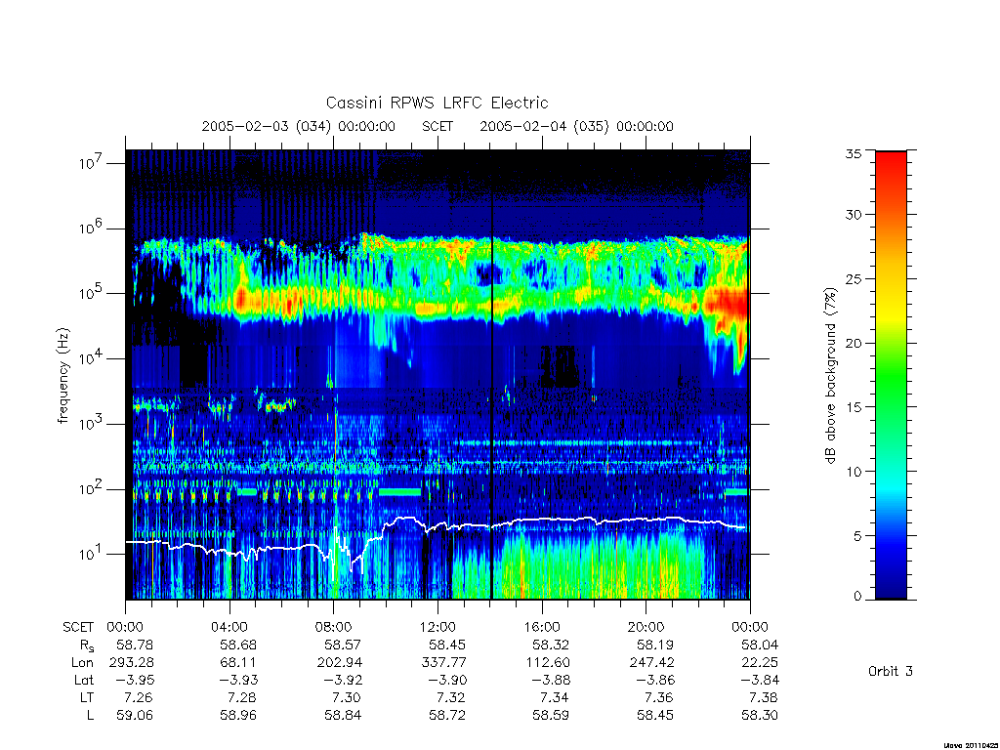Click the red top of the colorbar
The height and width of the screenshot is (750, 1000).
891,161
